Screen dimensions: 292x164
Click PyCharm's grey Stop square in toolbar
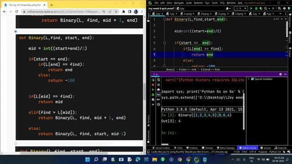[x=273, y=8]
